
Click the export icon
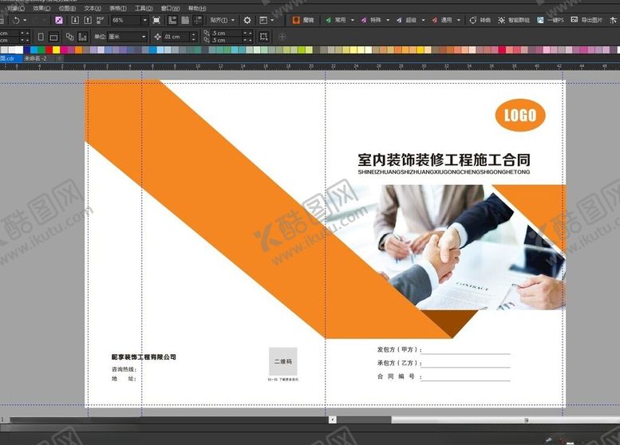(x=88, y=20)
